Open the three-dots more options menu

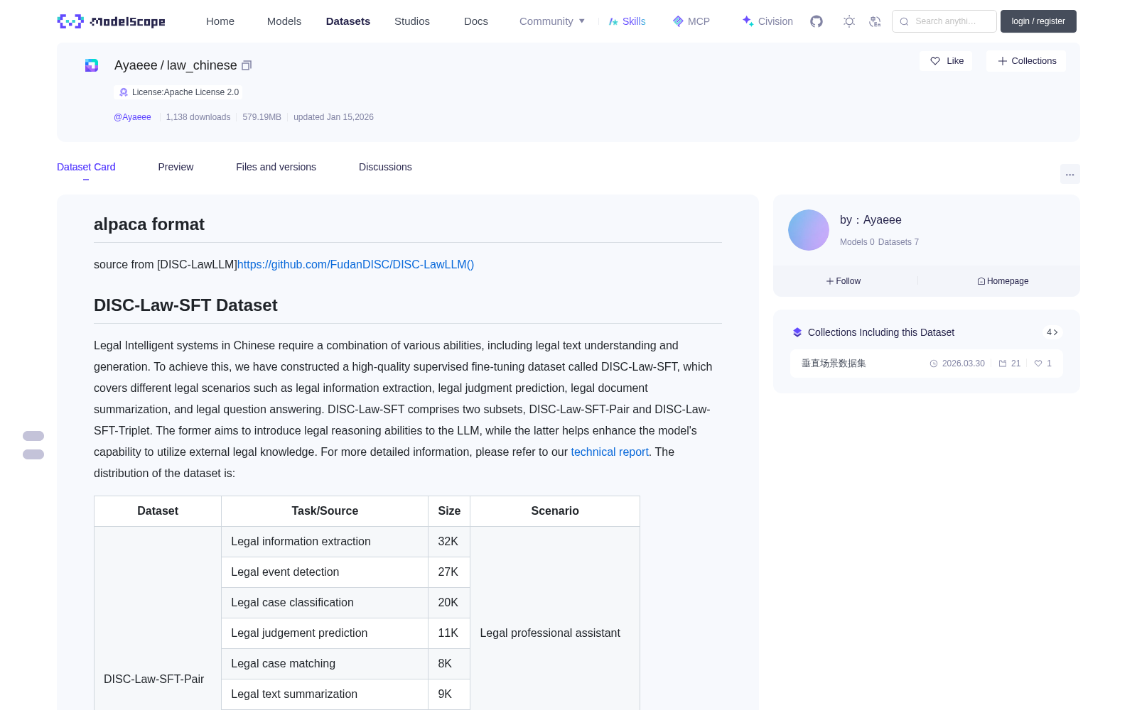1069,174
